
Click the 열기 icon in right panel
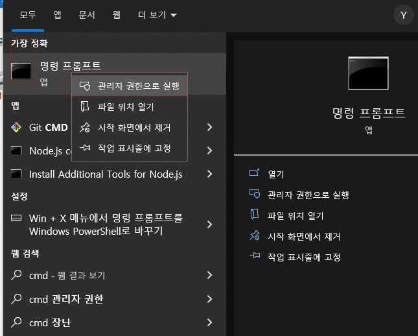coord(254,173)
